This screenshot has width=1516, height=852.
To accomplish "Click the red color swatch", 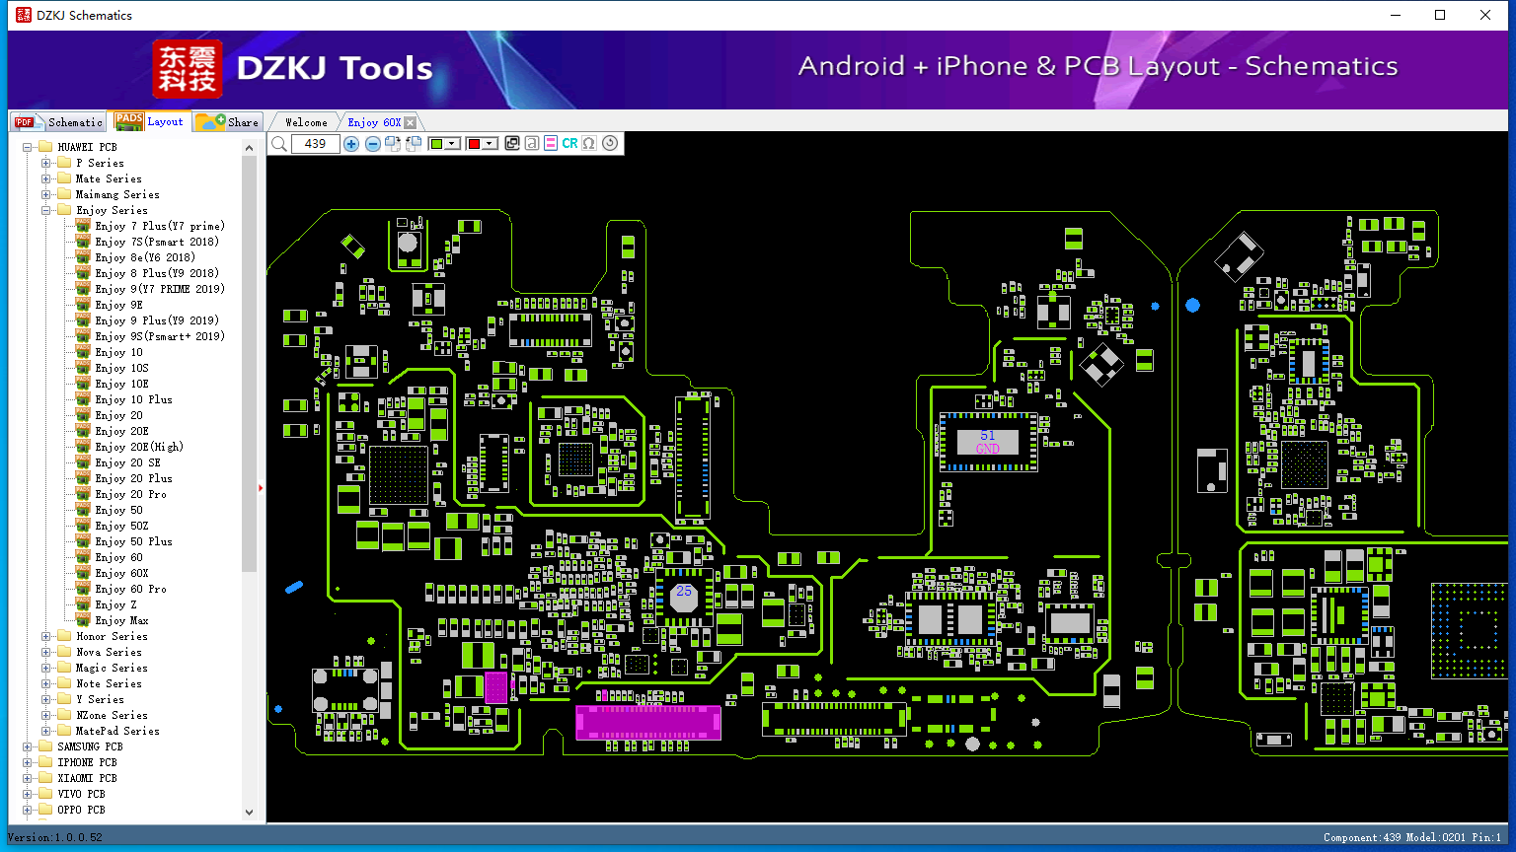I will [x=474, y=144].
